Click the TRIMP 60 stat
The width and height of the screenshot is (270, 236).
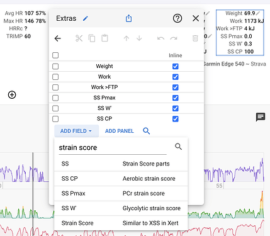tap(18, 37)
